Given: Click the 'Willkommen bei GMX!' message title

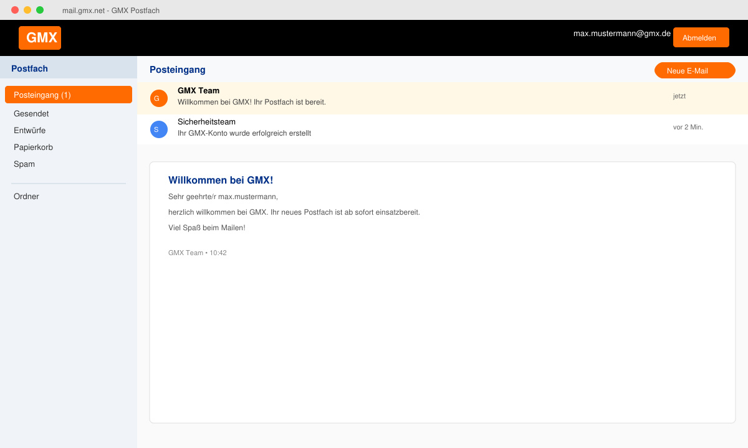Looking at the screenshot, I should [221, 180].
